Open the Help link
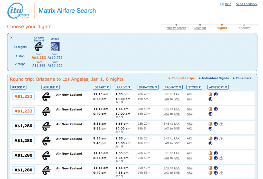The image size is (263, 179). coord(228,4)
